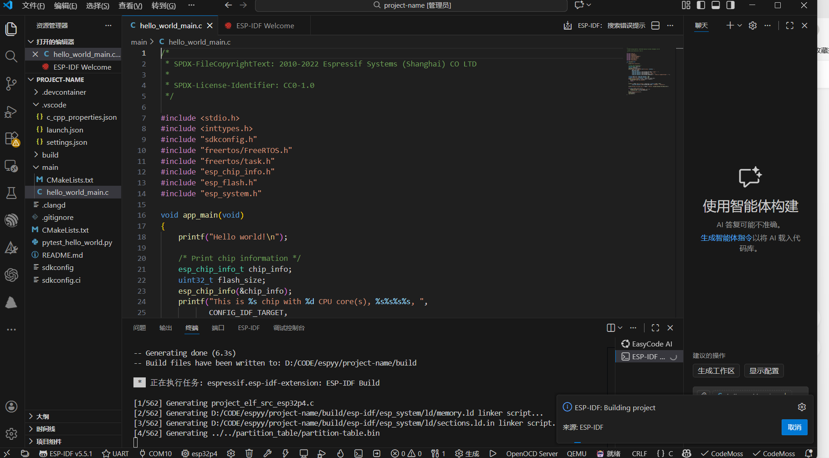Open Extensions view with warning badge
This screenshot has height=458, width=829.
coord(11,139)
